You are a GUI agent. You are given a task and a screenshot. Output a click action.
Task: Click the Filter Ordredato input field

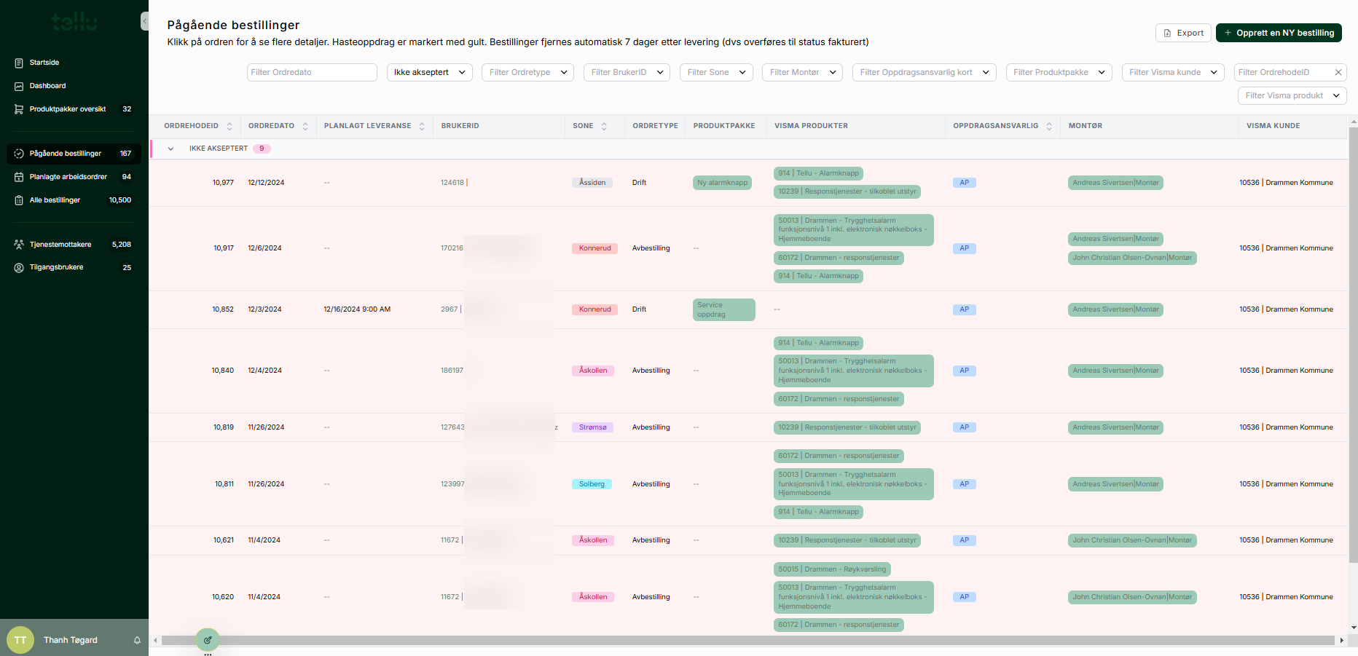click(312, 72)
